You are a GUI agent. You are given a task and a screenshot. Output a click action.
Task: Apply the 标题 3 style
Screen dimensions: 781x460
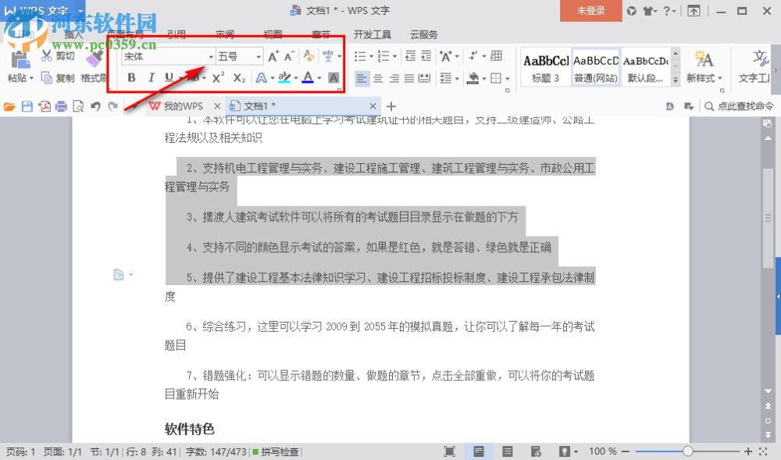pos(544,62)
